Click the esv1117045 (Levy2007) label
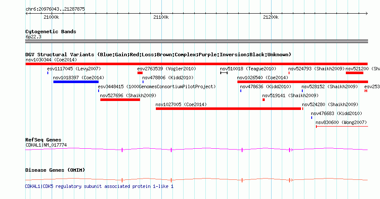Viewport: 380px width, 199px height. [x=74, y=69]
